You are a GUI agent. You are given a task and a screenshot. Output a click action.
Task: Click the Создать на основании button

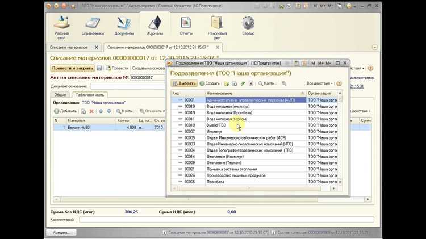(x=148, y=68)
